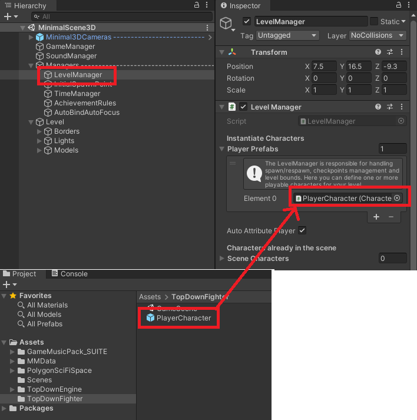Expand Minimal3DCameras prefab
The image size is (417, 420).
tap(31, 37)
